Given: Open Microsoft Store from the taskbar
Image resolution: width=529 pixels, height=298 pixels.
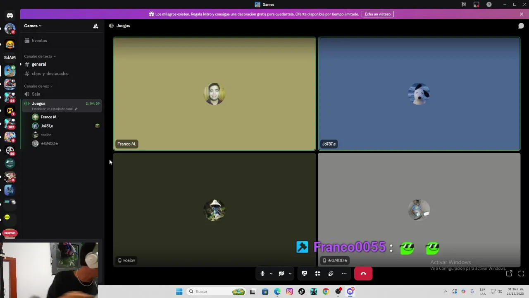Looking at the screenshot, I should [265, 291].
